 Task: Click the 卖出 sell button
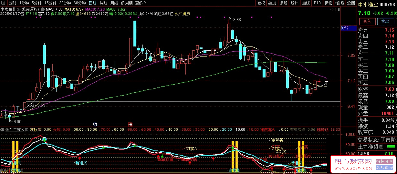point(385,21)
